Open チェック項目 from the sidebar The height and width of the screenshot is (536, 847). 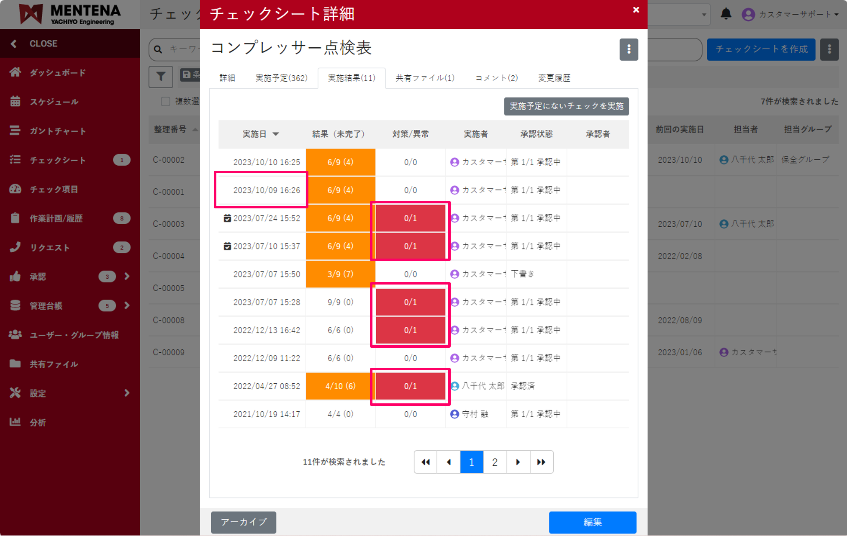pos(15,189)
